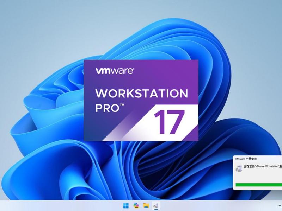Open File Explorer from the taskbar
Viewport: 282px width, 211px height.
coord(146,206)
